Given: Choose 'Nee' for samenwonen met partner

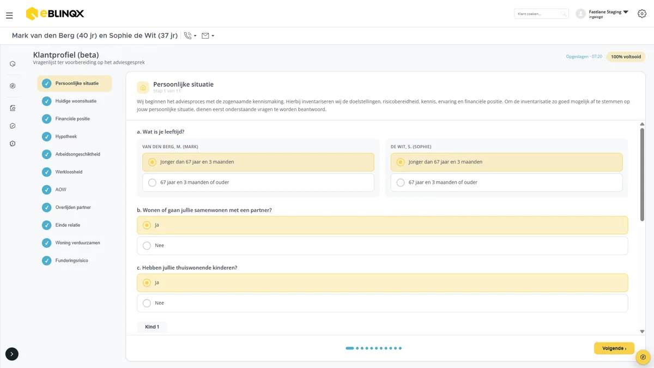Looking at the screenshot, I should point(382,246).
